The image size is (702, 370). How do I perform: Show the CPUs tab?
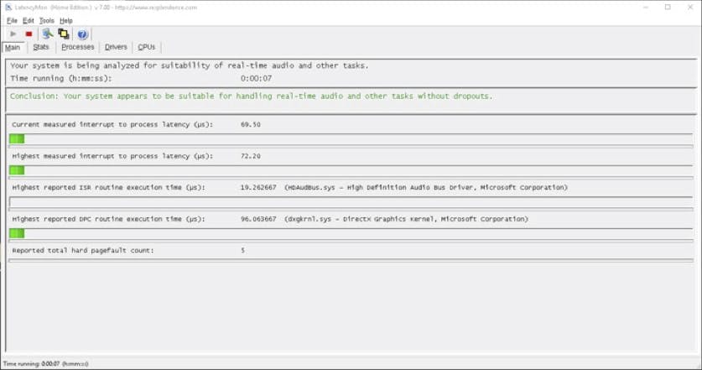tap(147, 47)
